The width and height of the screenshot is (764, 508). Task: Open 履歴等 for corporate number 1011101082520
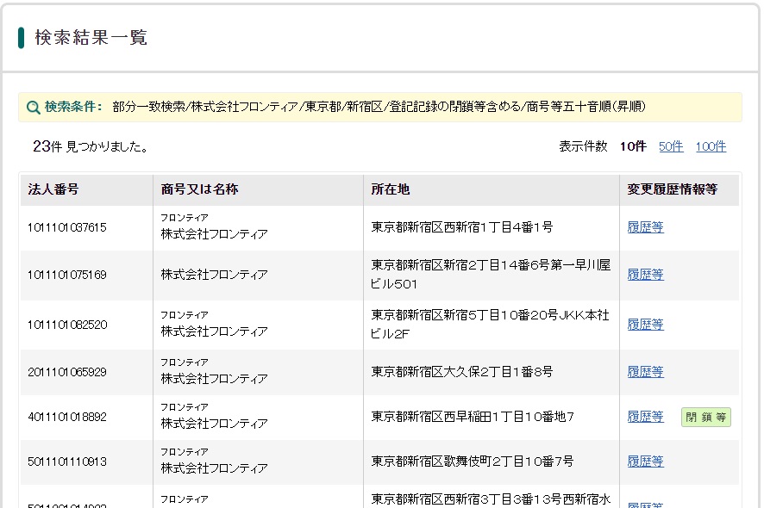coord(645,325)
